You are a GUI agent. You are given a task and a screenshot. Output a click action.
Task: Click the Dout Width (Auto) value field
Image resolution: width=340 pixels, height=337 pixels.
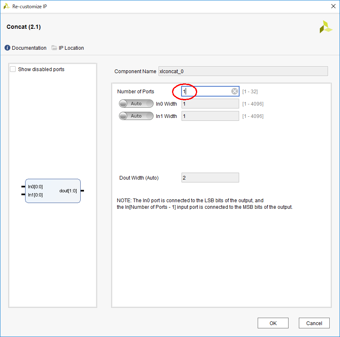pos(210,178)
